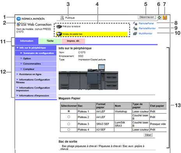181x153 pixels.
Task: Click the Presque vide status cell
Action: 158,124
